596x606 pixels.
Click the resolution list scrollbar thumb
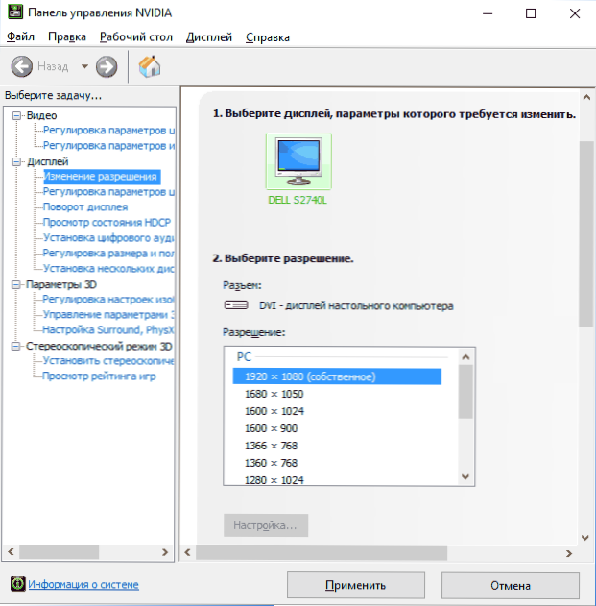(x=465, y=392)
